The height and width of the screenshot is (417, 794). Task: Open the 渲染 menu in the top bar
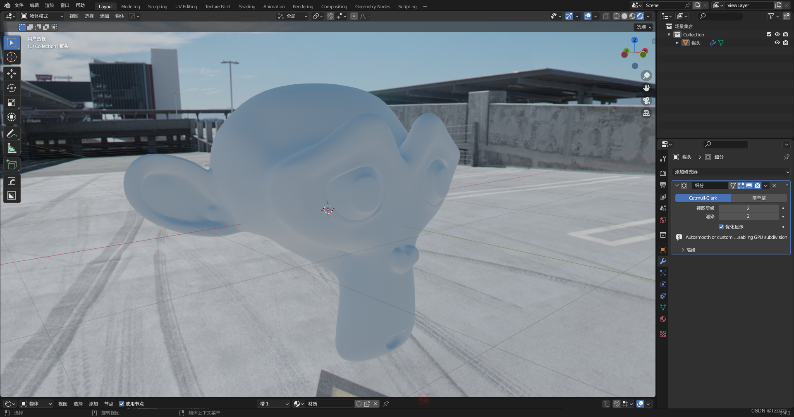pos(49,5)
